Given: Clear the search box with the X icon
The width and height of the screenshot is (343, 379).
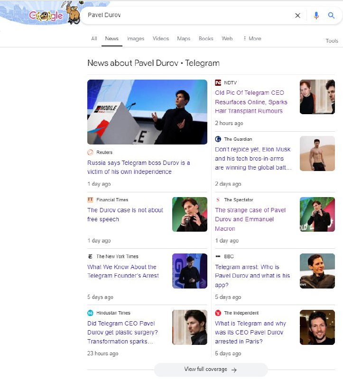Looking at the screenshot, I should tap(298, 16).
